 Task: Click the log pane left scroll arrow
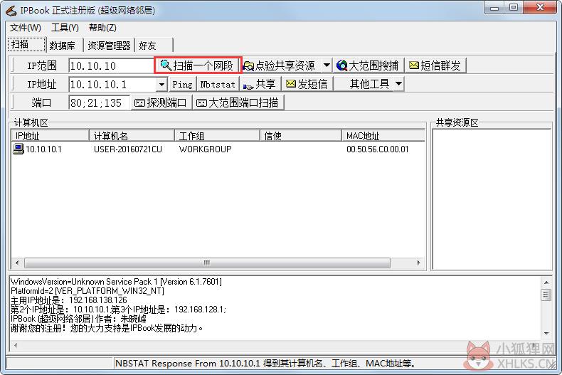(x=16, y=346)
